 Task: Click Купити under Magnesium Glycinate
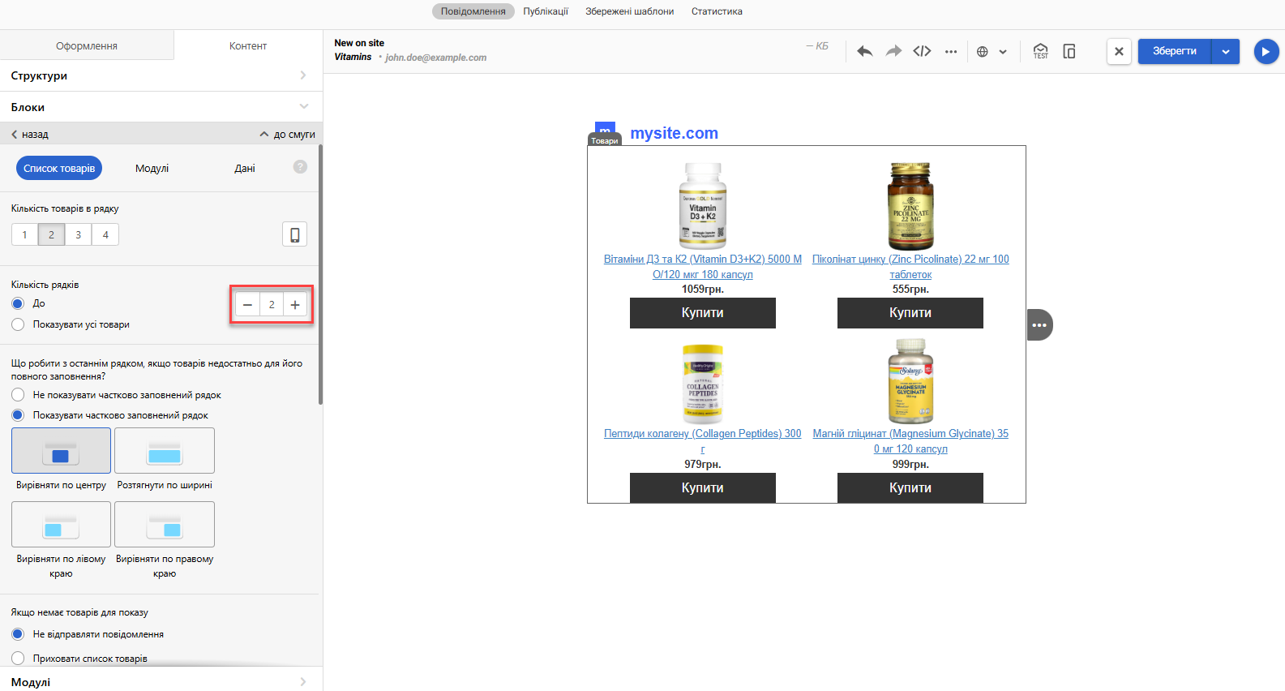click(910, 488)
